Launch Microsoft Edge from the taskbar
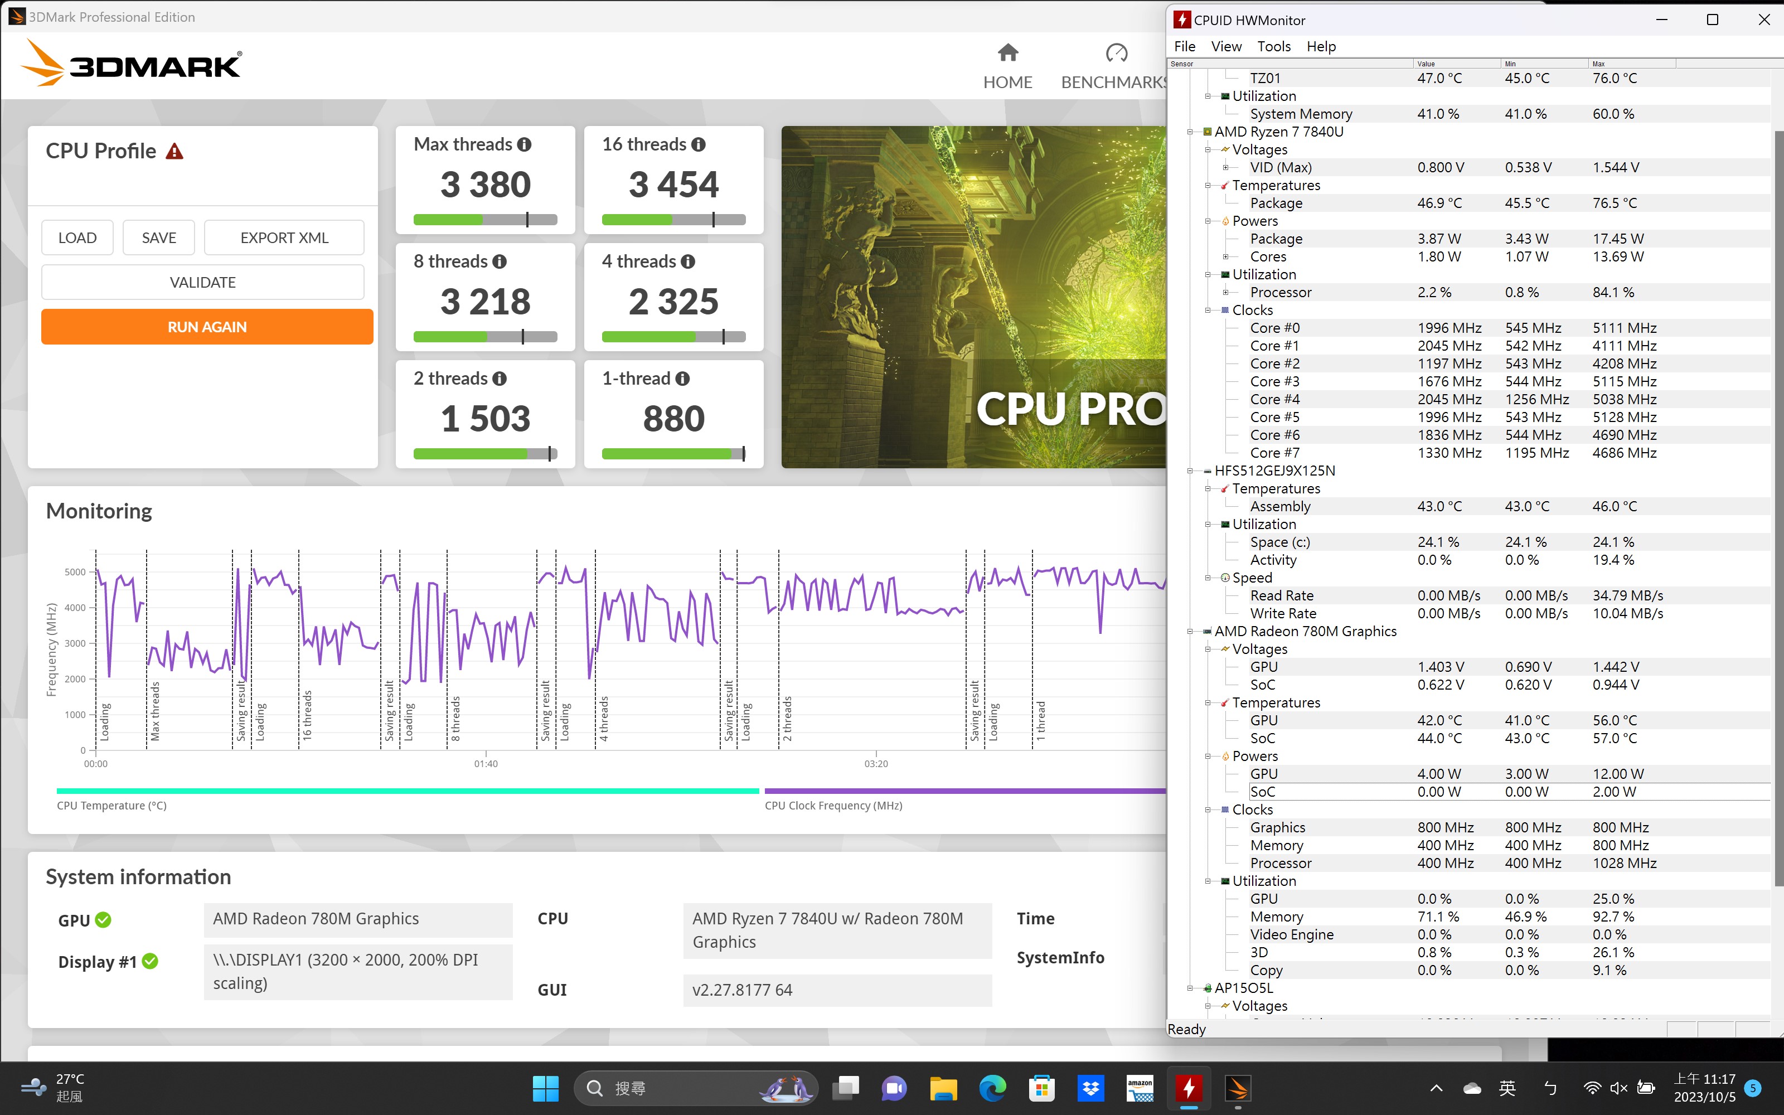Image resolution: width=1784 pixels, height=1115 pixels. 993,1088
